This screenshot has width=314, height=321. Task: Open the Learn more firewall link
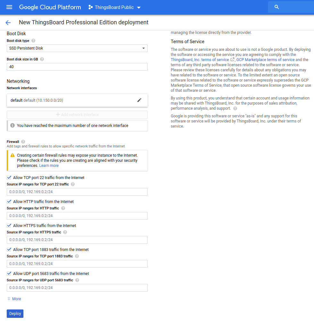(x=49, y=166)
